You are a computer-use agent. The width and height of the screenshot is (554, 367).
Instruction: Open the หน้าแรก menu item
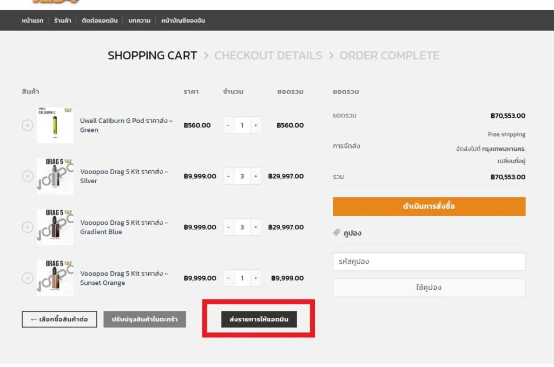coord(32,21)
